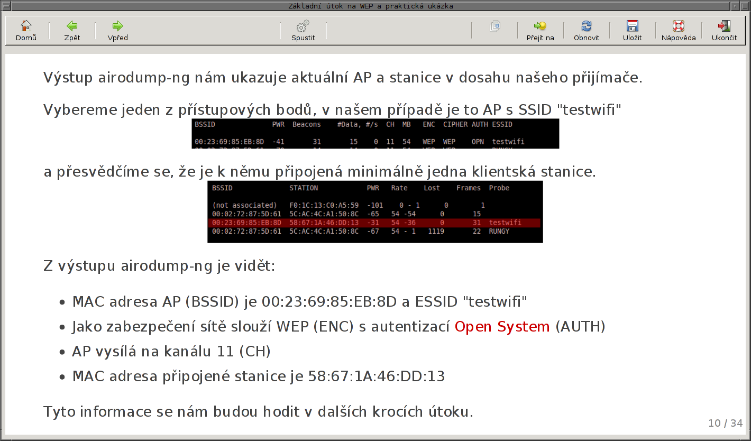Click the airodump AP list screenshot
The width and height of the screenshot is (751, 441).
(375, 133)
